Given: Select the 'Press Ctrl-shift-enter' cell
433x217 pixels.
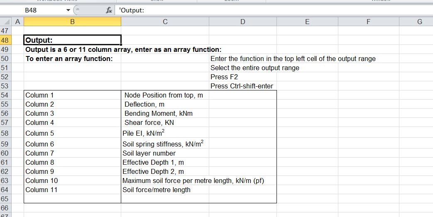Looking at the screenshot, I should point(242,86).
